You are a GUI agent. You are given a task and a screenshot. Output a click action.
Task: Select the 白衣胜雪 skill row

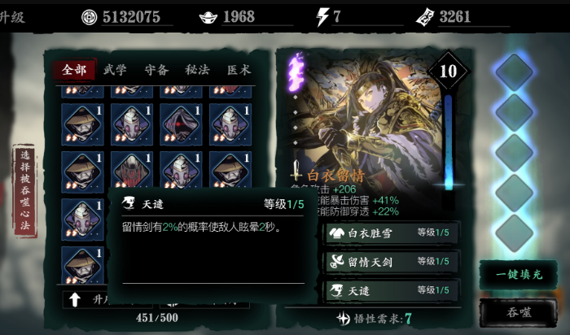392,233
